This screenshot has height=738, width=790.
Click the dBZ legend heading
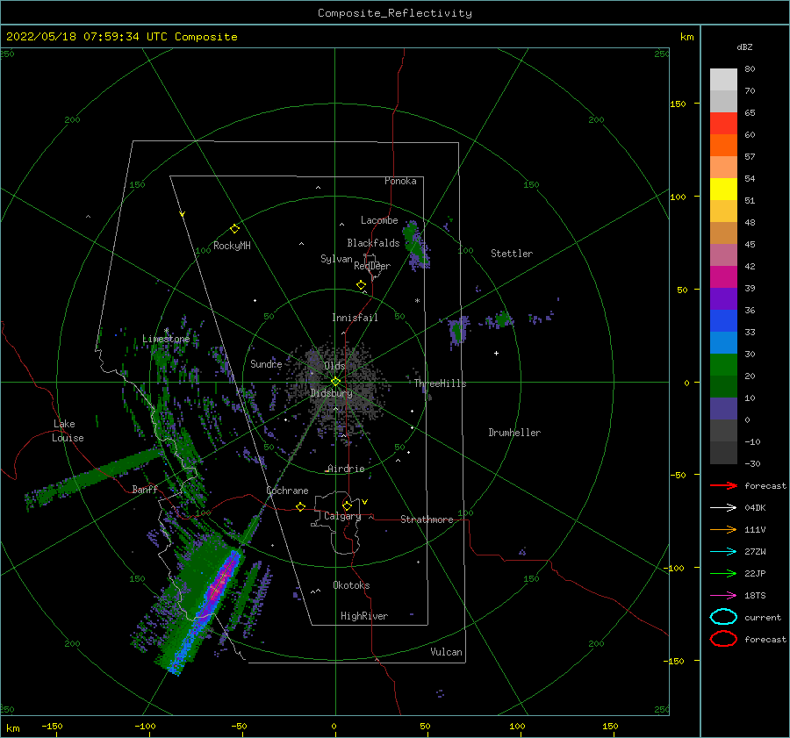pyautogui.click(x=744, y=47)
